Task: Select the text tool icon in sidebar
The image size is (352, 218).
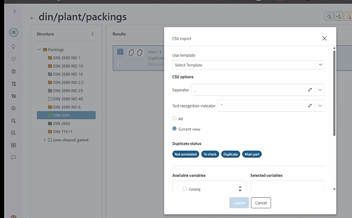Action: tap(14, 96)
